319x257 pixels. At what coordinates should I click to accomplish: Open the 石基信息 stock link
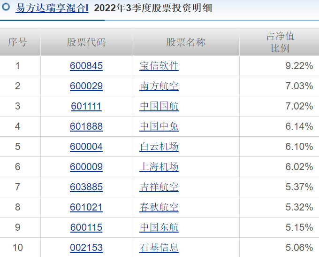coord(159,248)
